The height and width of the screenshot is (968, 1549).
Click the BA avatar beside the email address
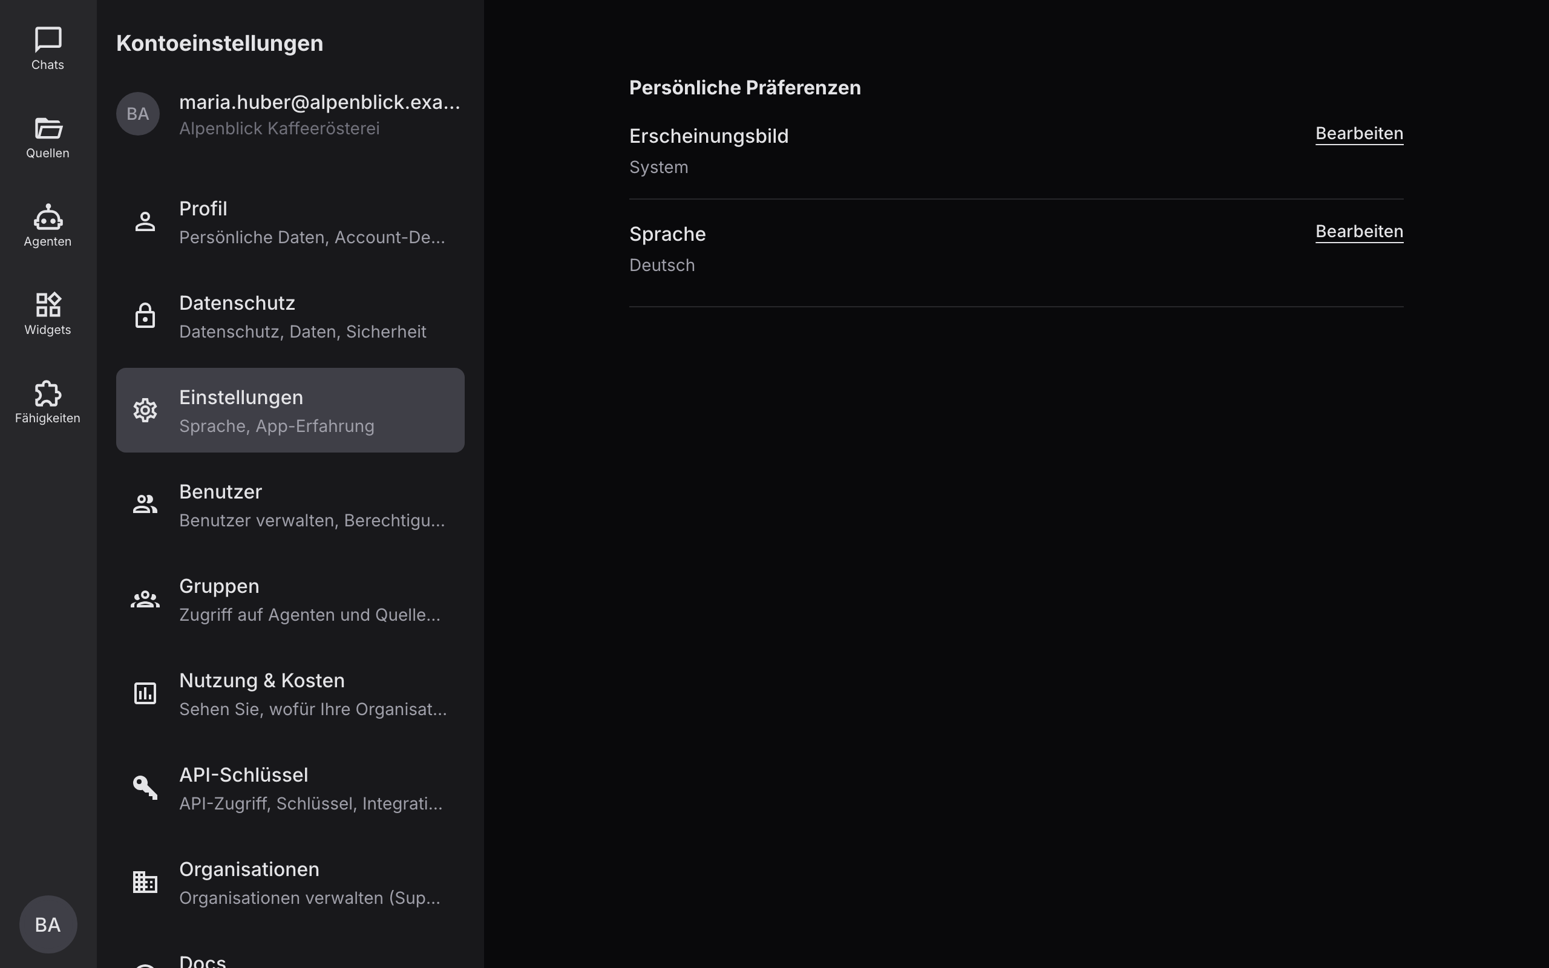tap(137, 114)
